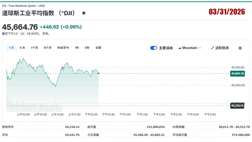Click the current price dot on chart line
Screen dimensions: 252x142
[x=99, y=73]
